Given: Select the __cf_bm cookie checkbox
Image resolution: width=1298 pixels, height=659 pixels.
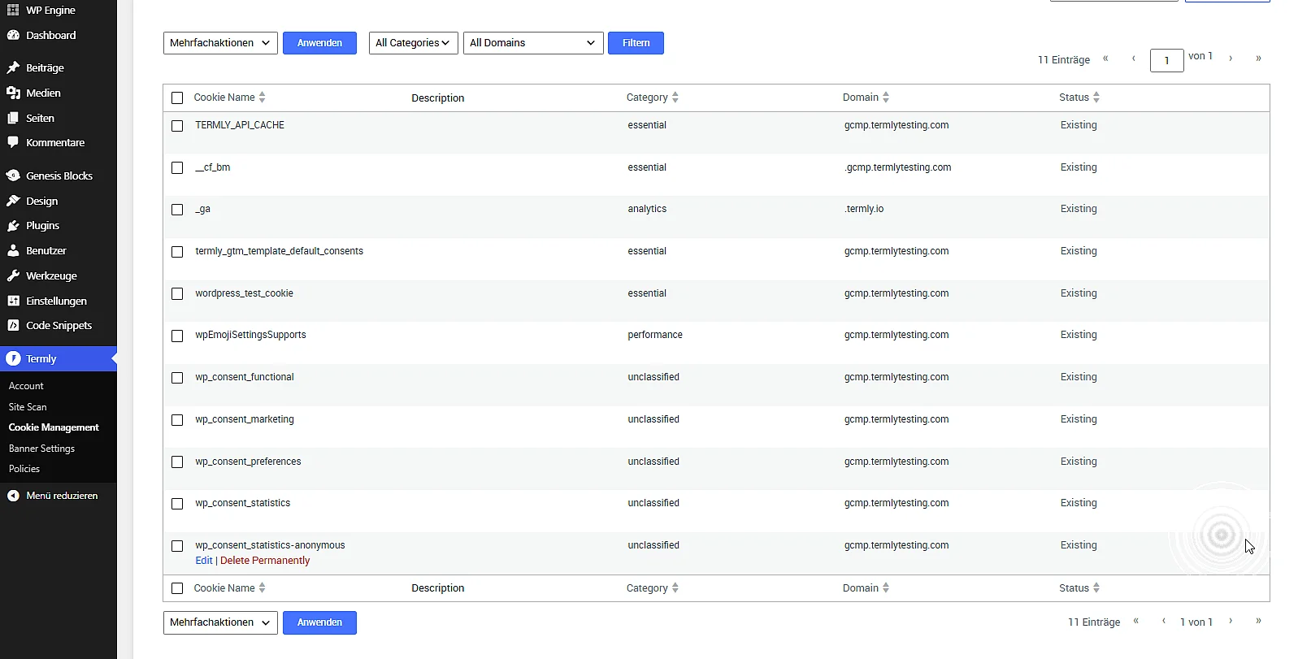Looking at the screenshot, I should pyautogui.click(x=177, y=167).
